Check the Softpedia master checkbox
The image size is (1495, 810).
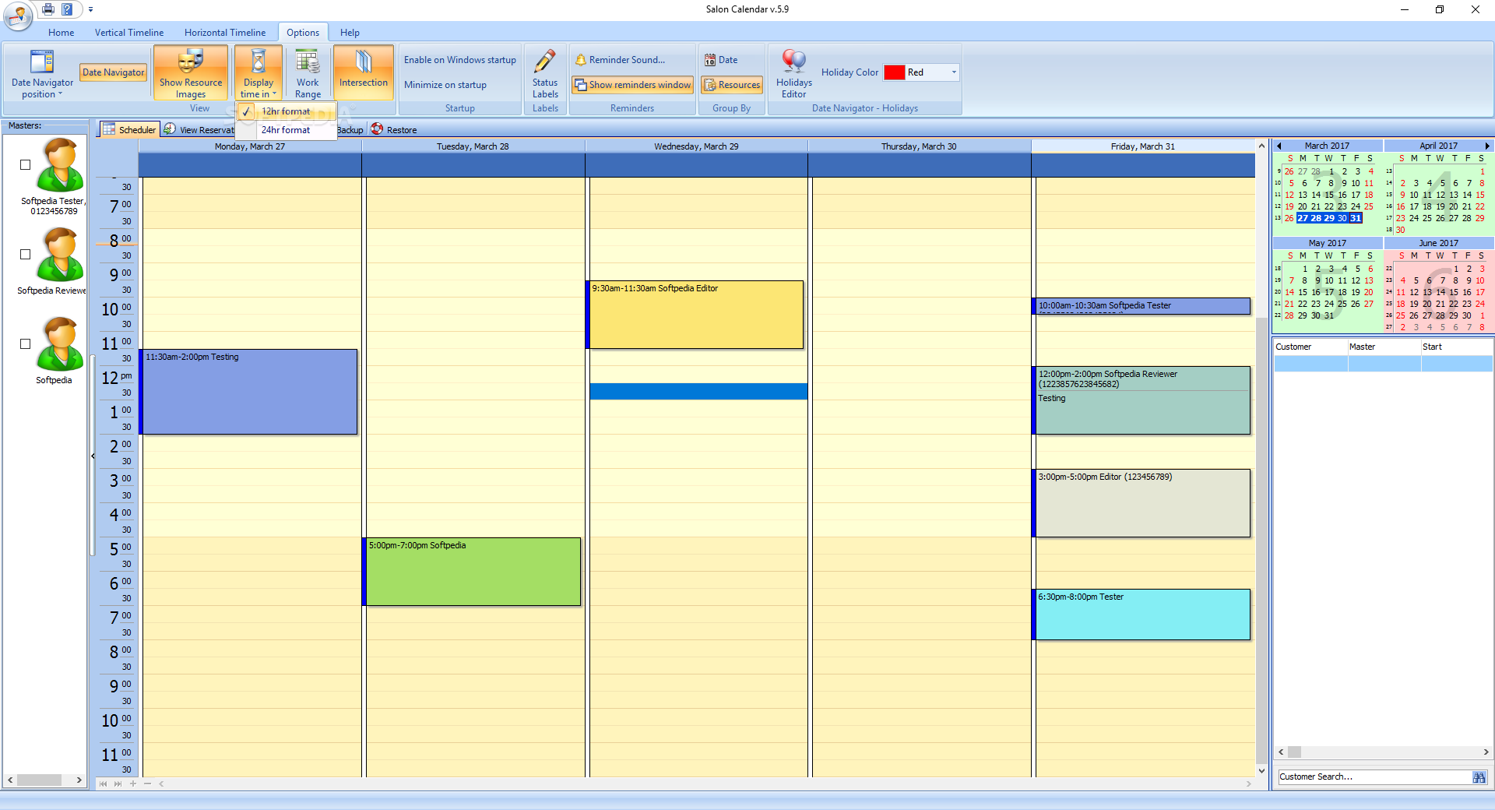pos(25,344)
